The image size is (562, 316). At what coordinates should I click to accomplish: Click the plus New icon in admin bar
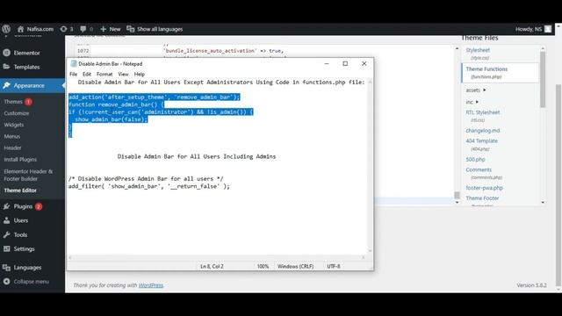tap(104, 29)
